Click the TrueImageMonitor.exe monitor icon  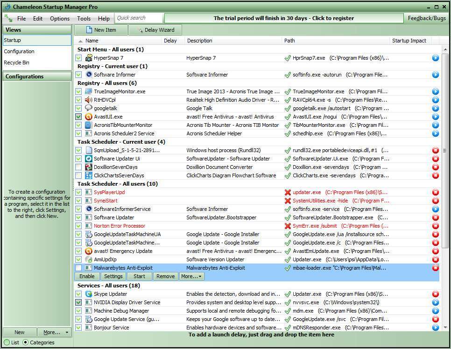click(89, 91)
